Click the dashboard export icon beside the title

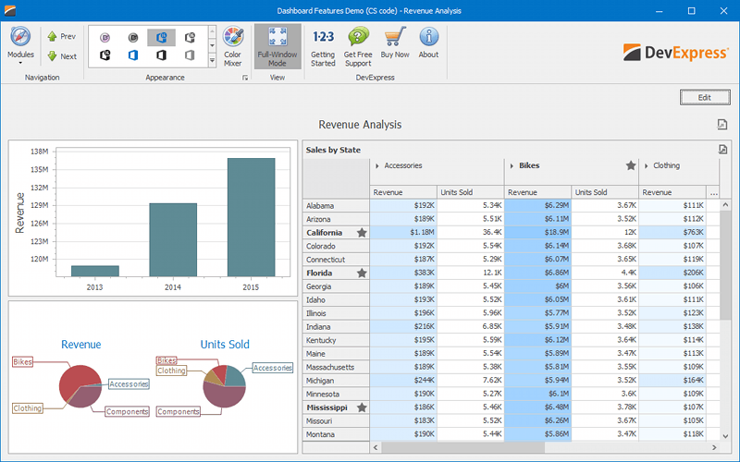(722, 125)
